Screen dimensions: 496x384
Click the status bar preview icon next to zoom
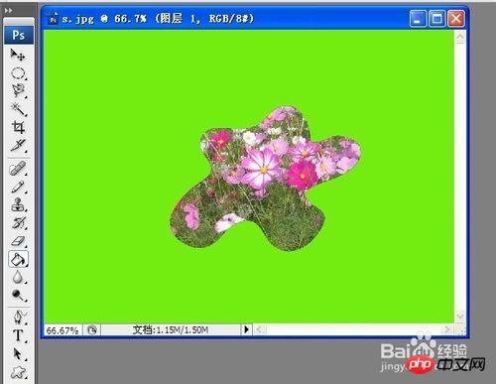click(92, 330)
